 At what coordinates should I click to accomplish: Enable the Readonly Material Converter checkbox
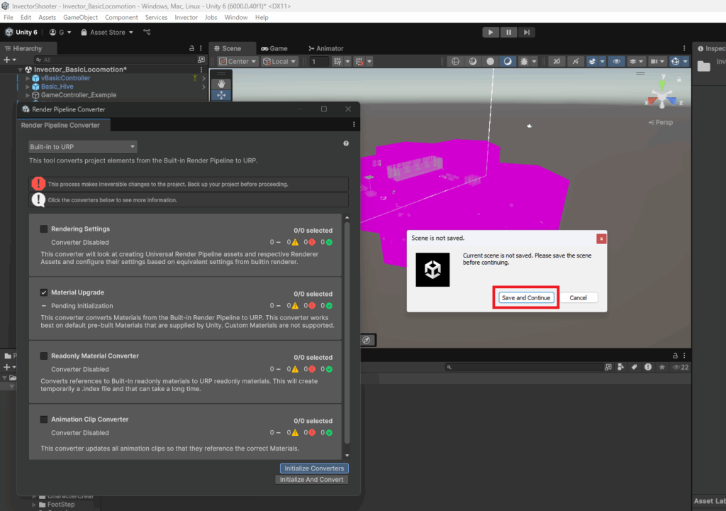tap(44, 356)
